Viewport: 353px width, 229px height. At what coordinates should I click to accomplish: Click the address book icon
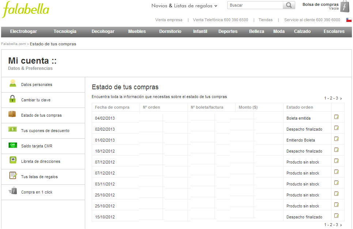(13, 160)
